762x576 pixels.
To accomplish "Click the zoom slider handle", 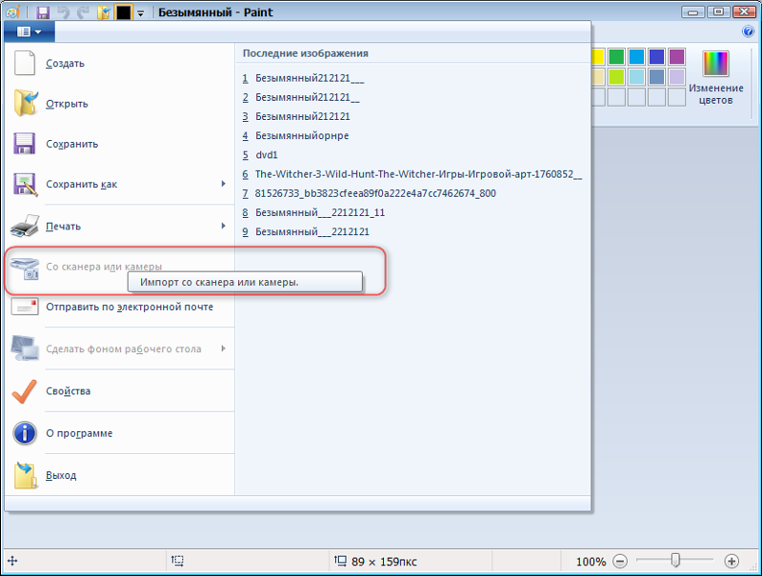I will [x=675, y=560].
